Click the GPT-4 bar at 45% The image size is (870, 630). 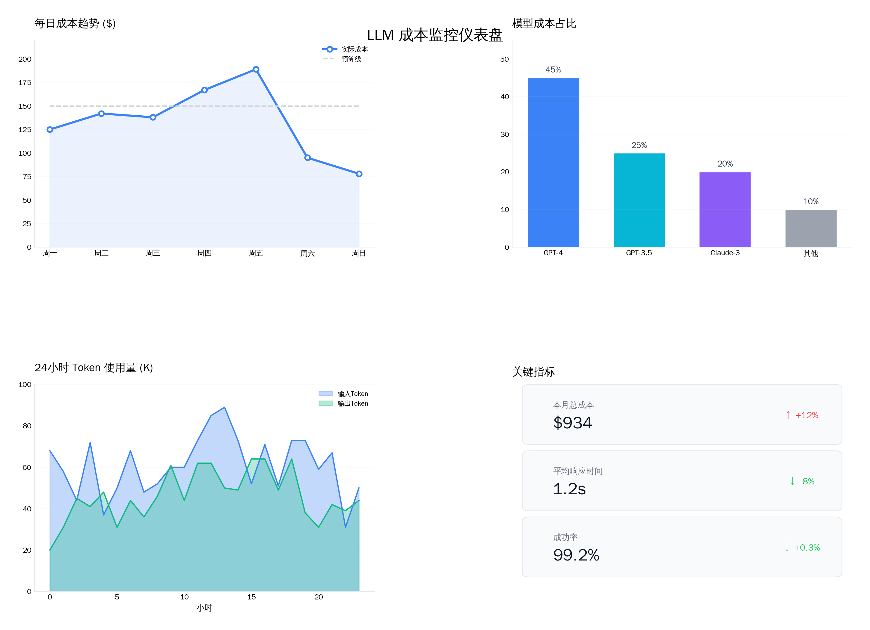(553, 163)
